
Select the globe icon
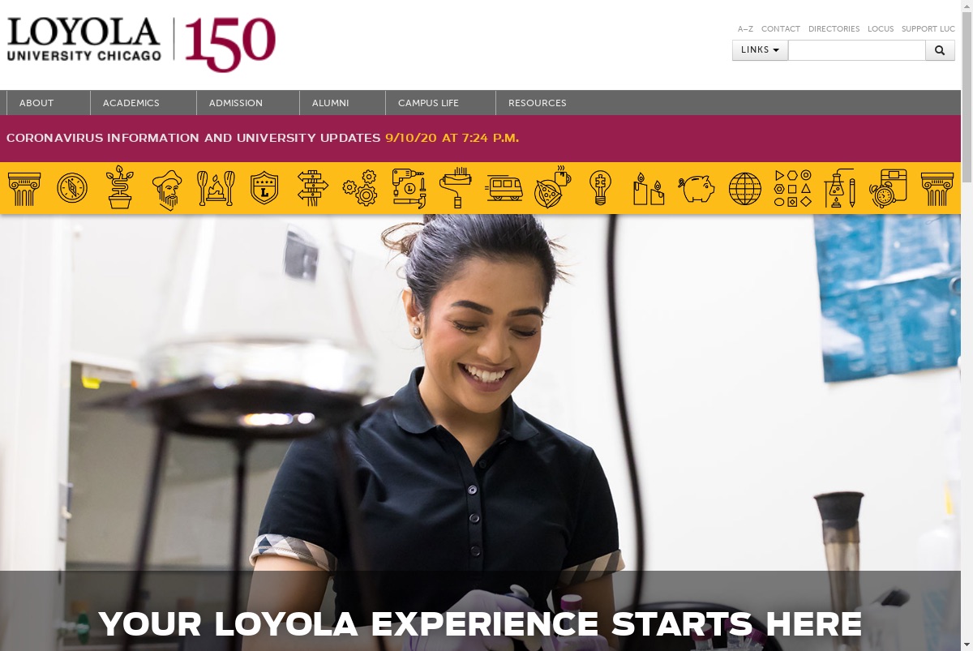pos(745,188)
